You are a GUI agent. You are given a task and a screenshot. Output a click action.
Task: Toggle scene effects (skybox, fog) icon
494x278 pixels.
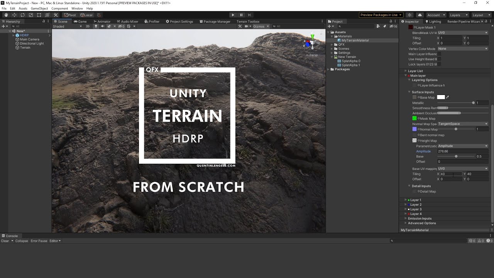(109, 26)
